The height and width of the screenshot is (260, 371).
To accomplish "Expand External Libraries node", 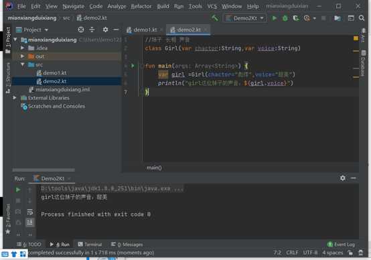I will tap(15, 98).
